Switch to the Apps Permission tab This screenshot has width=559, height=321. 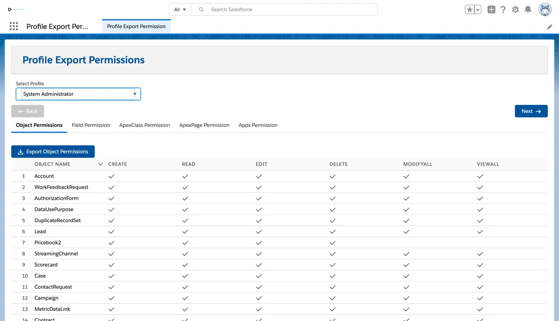coord(258,125)
